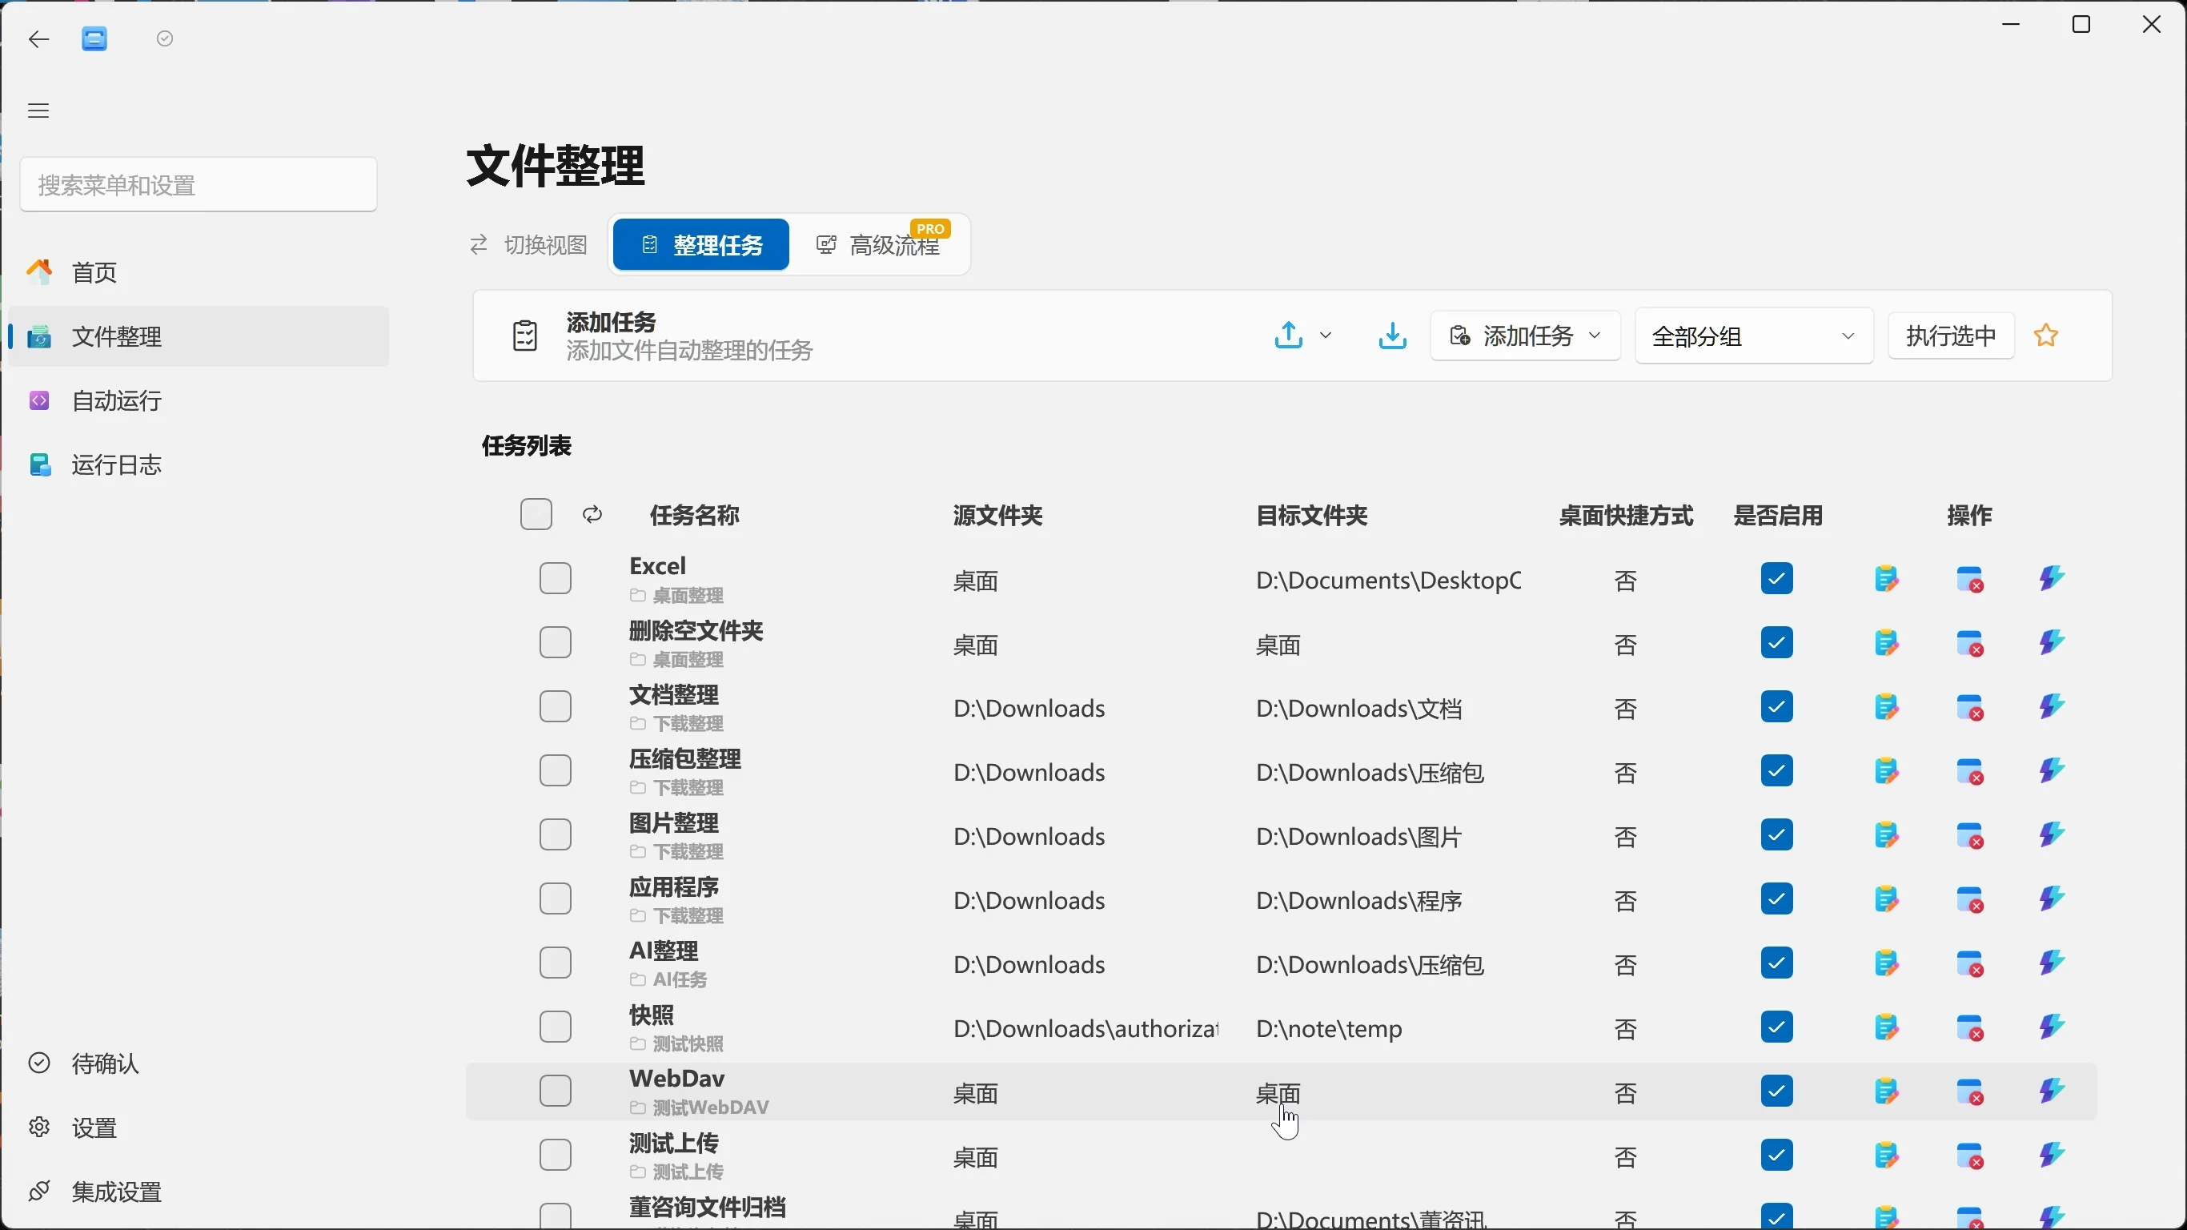This screenshot has width=2187, height=1230.
Task: Edit the Excel task
Action: tap(1887, 579)
